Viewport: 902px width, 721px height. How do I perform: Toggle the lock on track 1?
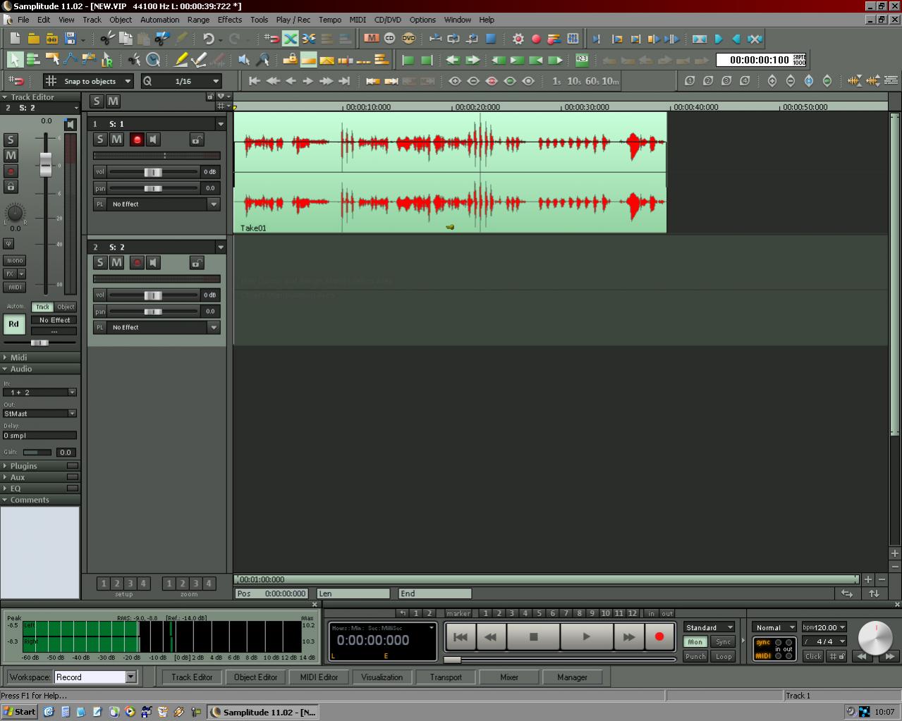pos(197,140)
